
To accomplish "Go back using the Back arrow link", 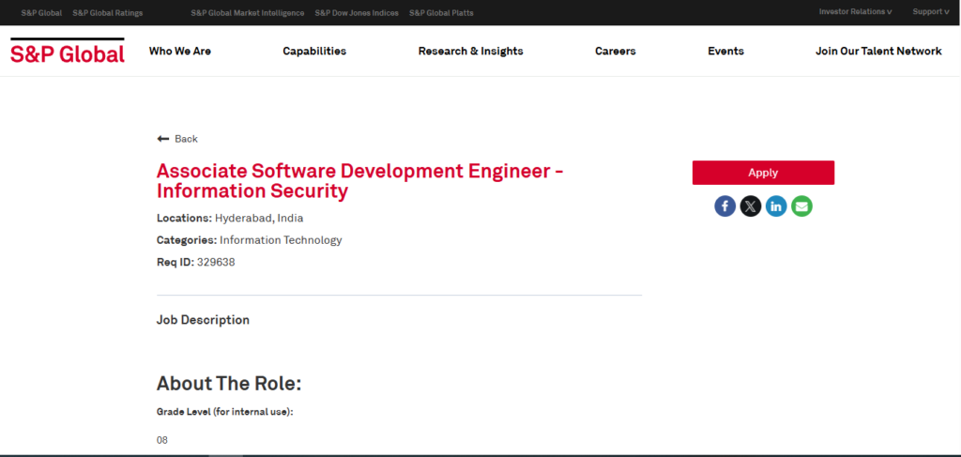I will pyautogui.click(x=177, y=139).
